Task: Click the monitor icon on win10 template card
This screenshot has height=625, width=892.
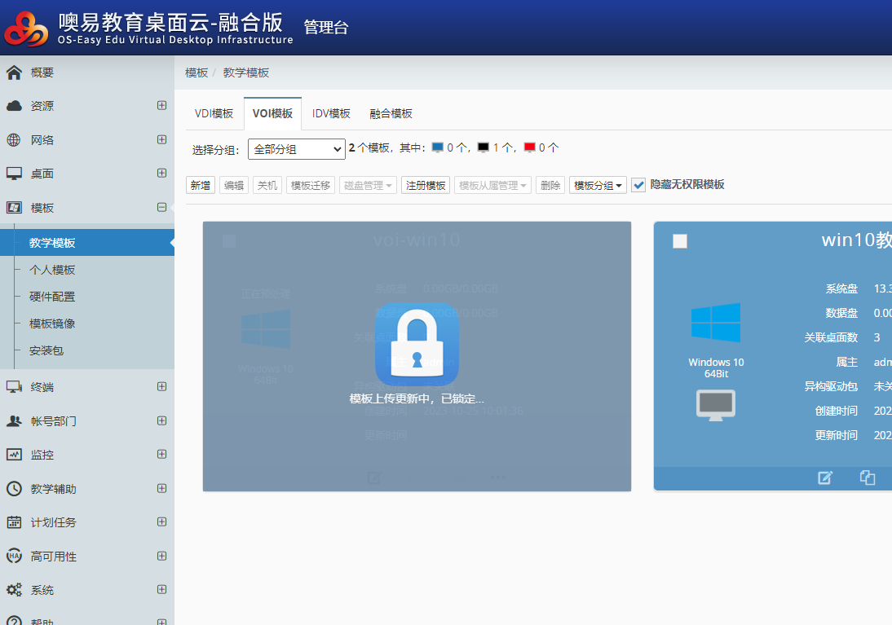Action: [x=715, y=405]
